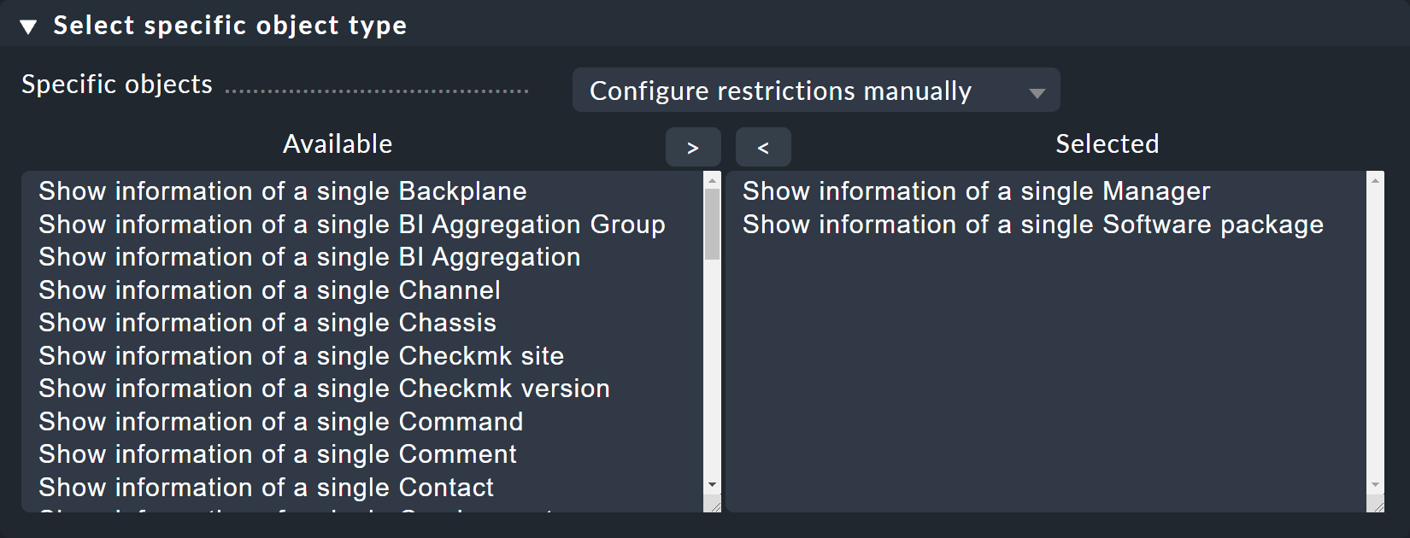Select 'Show information of a single Backplane'
Image resolution: width=1410 pixels, height=538 pixels.
coord(282,190)
